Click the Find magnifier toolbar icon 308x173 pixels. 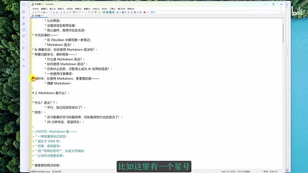(86, 12)
